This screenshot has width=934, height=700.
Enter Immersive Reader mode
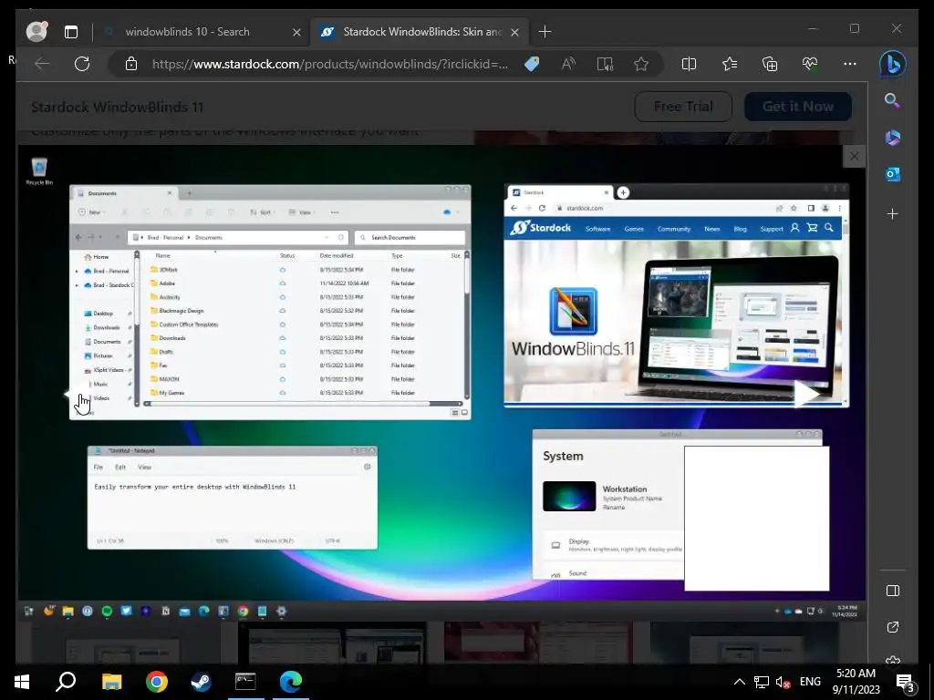[605, 65]
